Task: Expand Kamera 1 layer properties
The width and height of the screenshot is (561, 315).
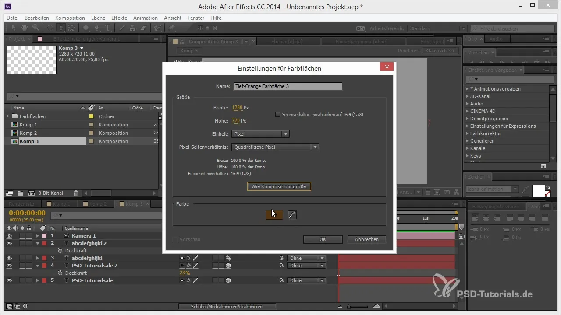Action: tap(38, 236)
